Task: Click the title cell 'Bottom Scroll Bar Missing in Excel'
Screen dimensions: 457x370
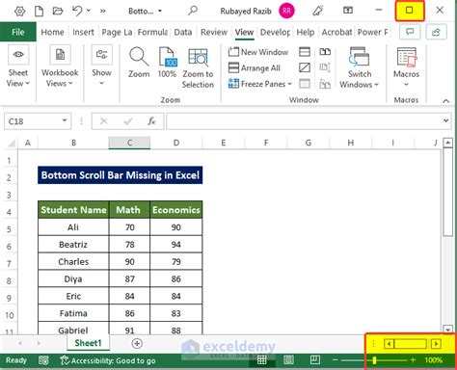Action: tap(121, 175)
